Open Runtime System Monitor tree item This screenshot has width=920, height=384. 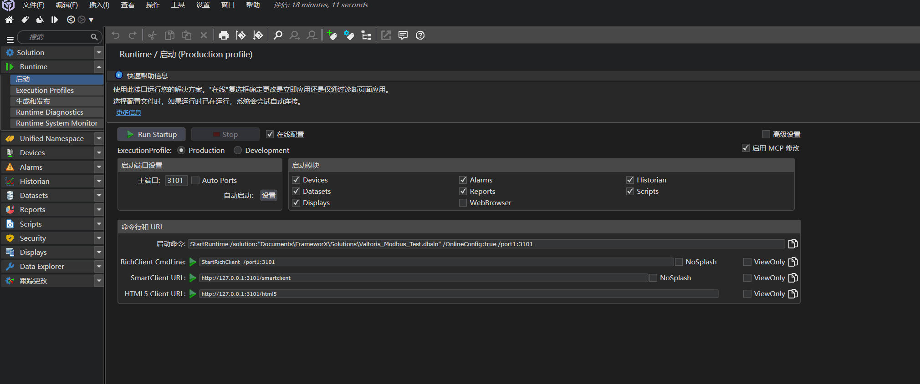57,123
